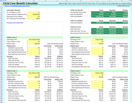Select the 'Child in Care 3' section header
The height and width of the screenshot is (103, 132).
click(x=35, y=71)
